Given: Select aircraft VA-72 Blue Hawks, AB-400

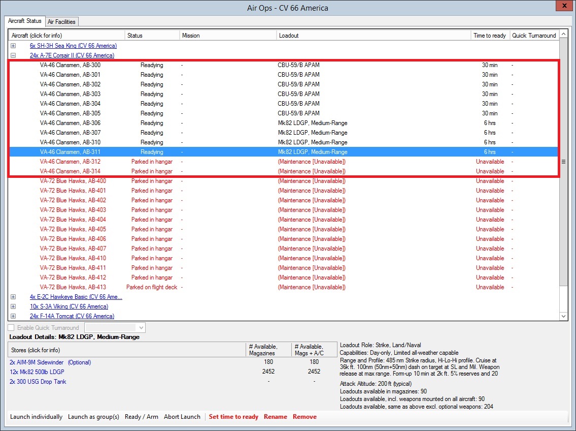Looking at the screenshot, I should (283, 181).
